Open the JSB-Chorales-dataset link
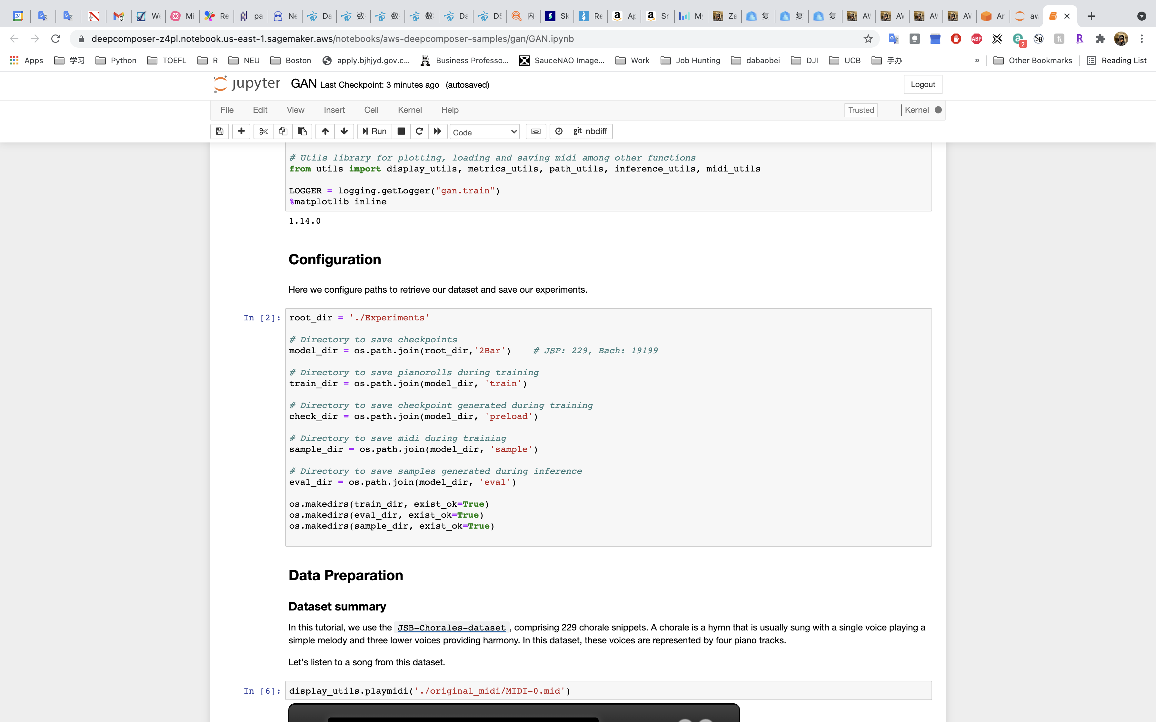Image resolution: width=1156 pixels, height=722 pixels. tap(451, 628)
